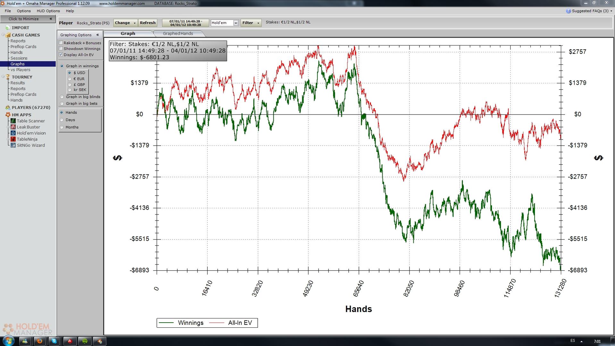Click the PLAYERS people icon

point(8,107)
